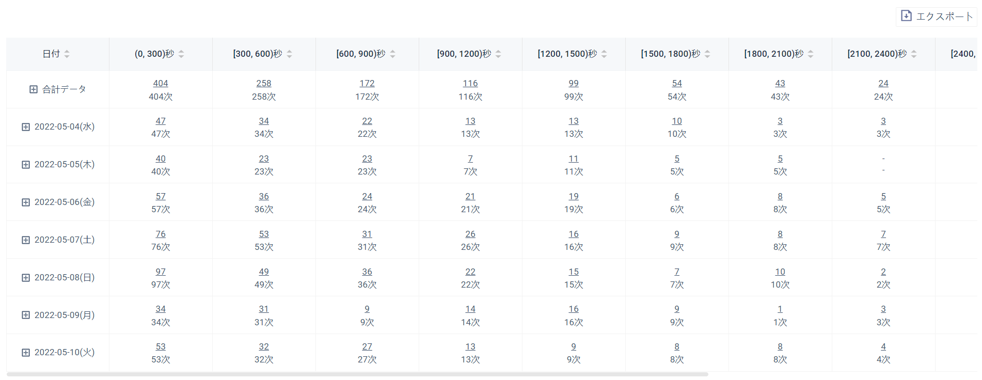
Task: Click the horizontal table scrollbar
Action: coord(357,374)
